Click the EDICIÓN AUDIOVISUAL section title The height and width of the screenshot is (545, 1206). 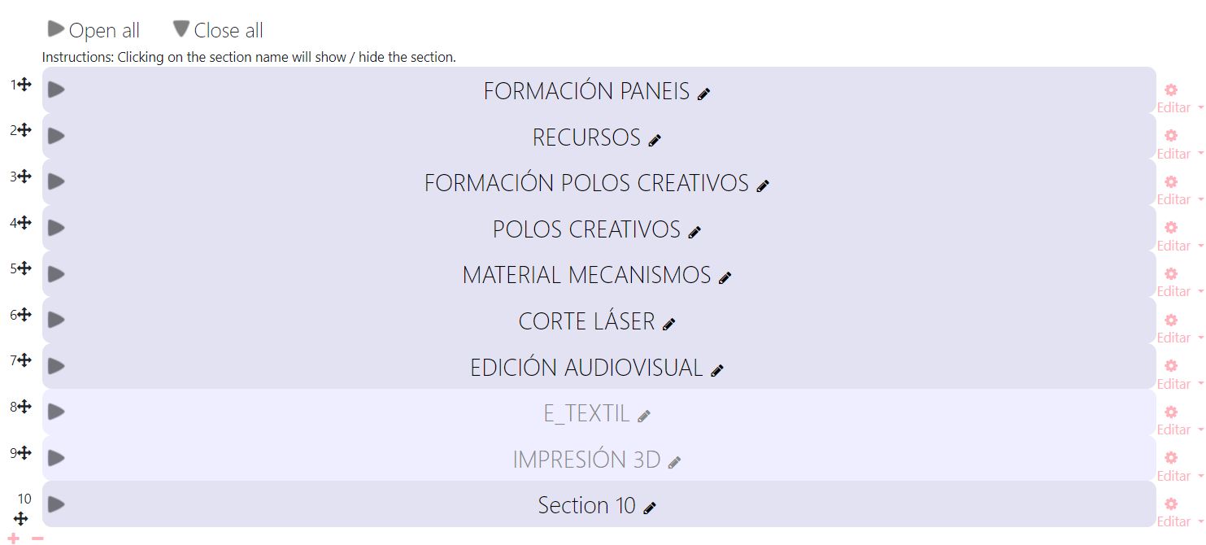[586, 368]
